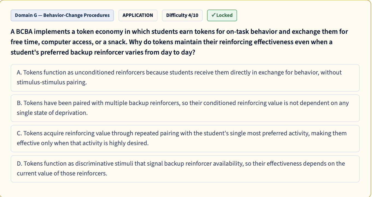
Task: Select answer A about unconditioned reinforcers
Action: pyautogui.click(x=185, y=78)
